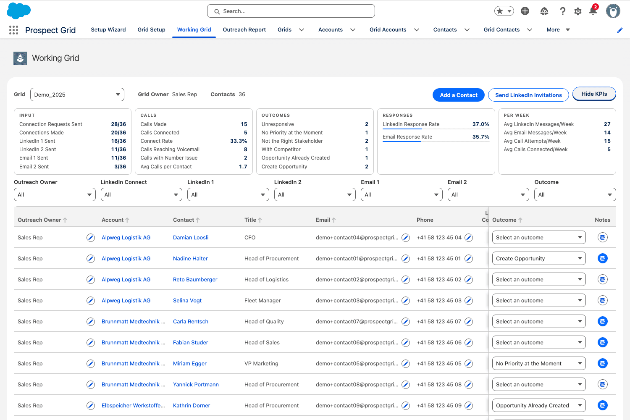Open the Email 2 filter dropdown
Screen dimensions: 630x420
[x=488, y=194]
